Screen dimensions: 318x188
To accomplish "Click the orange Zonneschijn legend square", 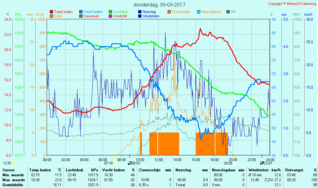I will pyautogui.click(x=169, y=12).
